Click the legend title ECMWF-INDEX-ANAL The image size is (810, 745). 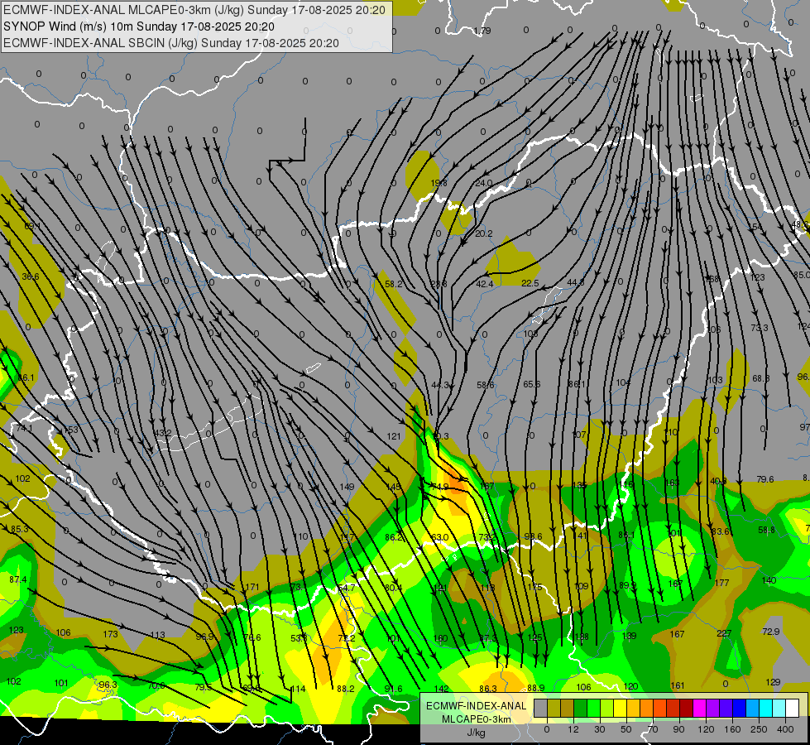(476, 706)
